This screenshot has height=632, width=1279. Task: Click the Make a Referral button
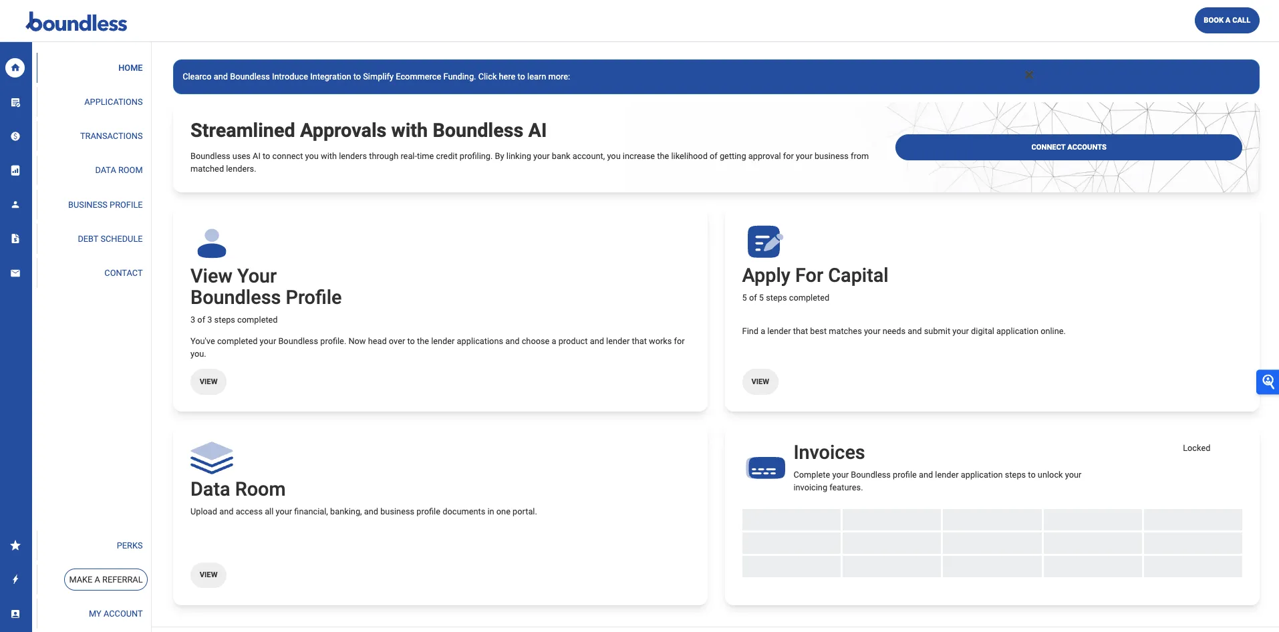coord(106,580)
